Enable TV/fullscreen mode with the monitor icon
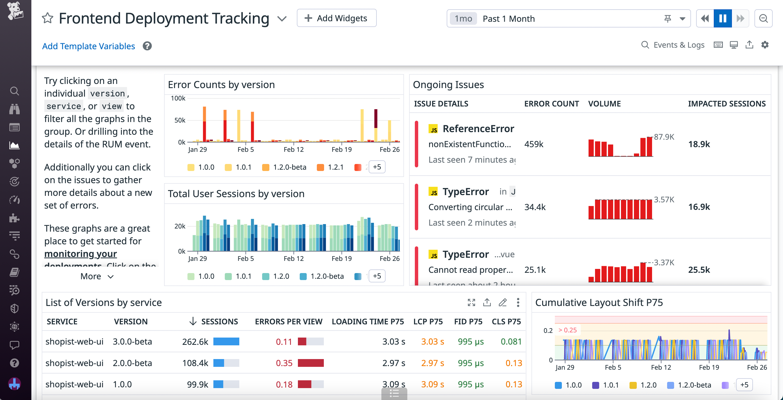 click(734, 45)
